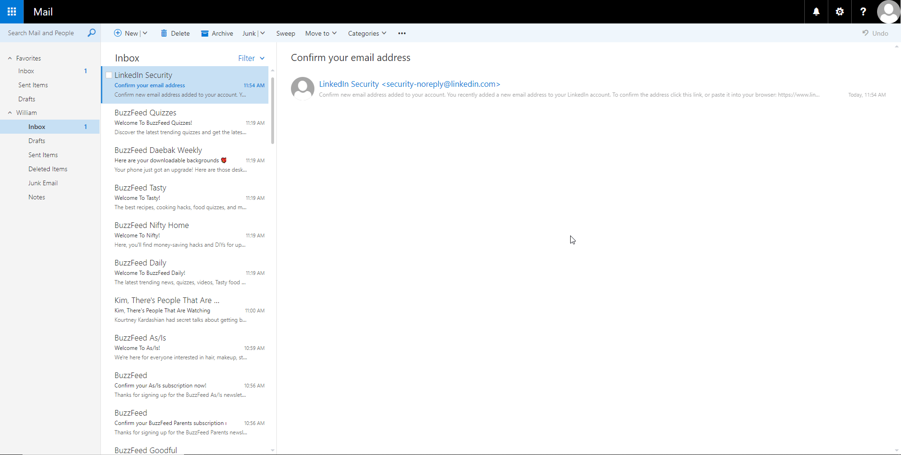
Task: Click the Archive box icon
Action: [205, 33]
